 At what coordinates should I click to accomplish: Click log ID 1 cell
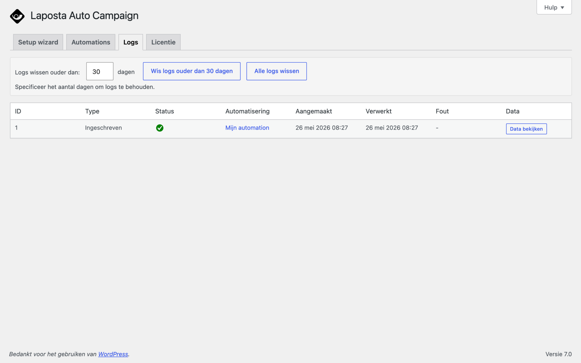16,128
